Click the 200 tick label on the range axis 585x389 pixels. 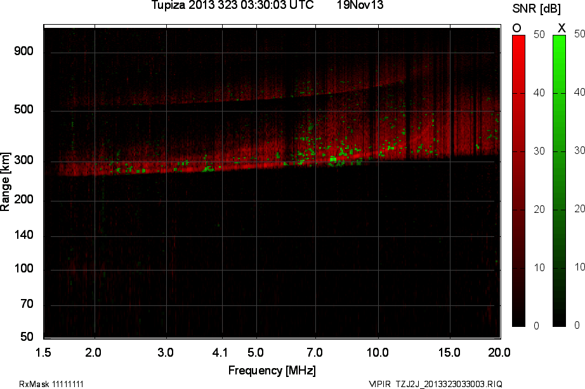(24, 200)
